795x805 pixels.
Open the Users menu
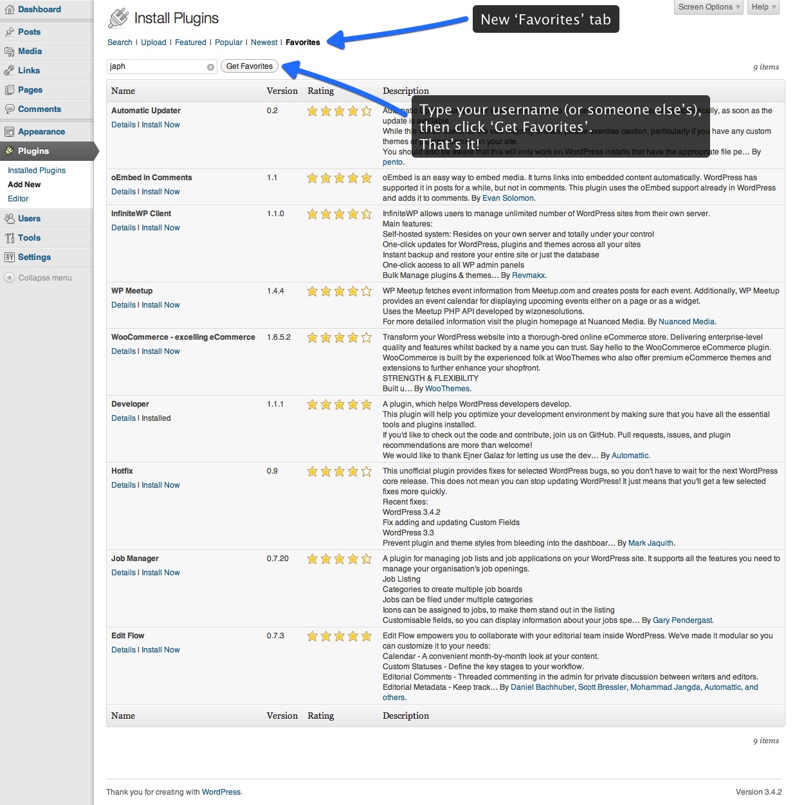click(29, 218)
